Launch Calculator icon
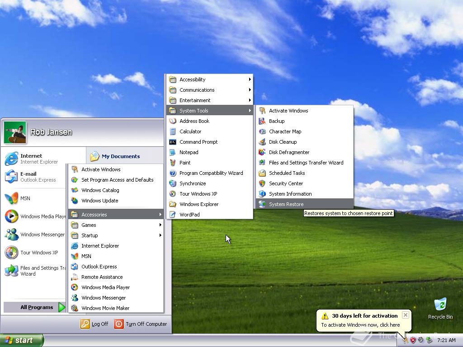 pyautogui.click(x=172, y=131)
